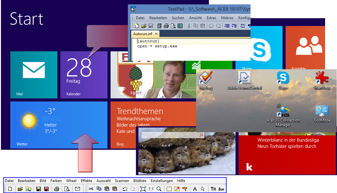Viewport: 337px width, 193px height.
Task: Open the Mp3tag desktop shortcut
Action: click(205, 81)
